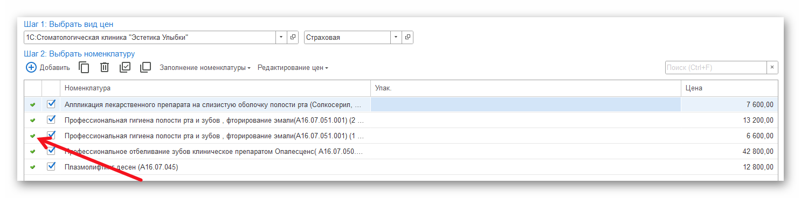Click highlighted Упак. cell of Аппликация row

click(526, 104)
